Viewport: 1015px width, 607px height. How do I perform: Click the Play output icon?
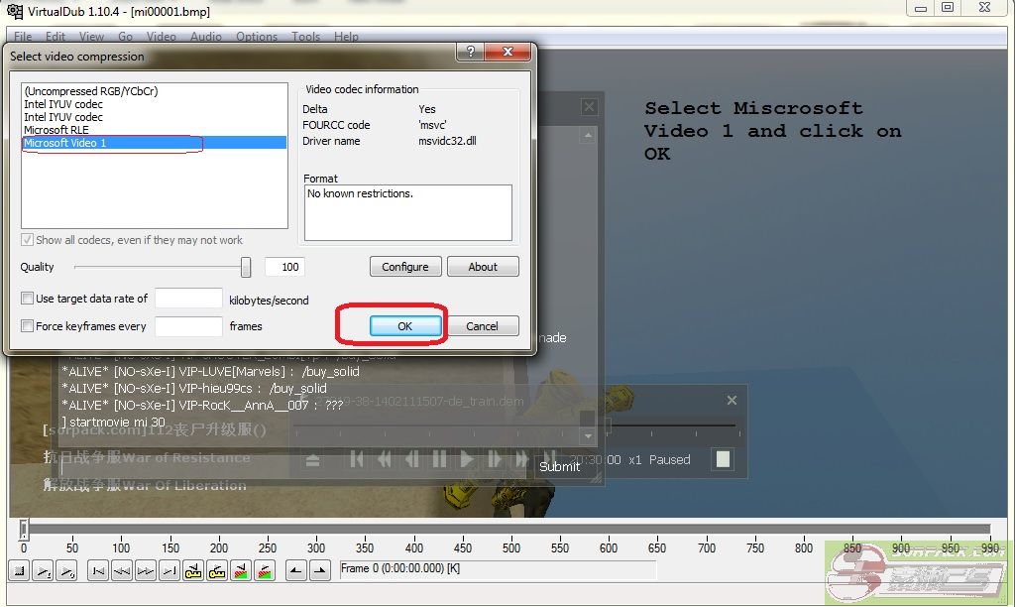click(x=66, y=570)
